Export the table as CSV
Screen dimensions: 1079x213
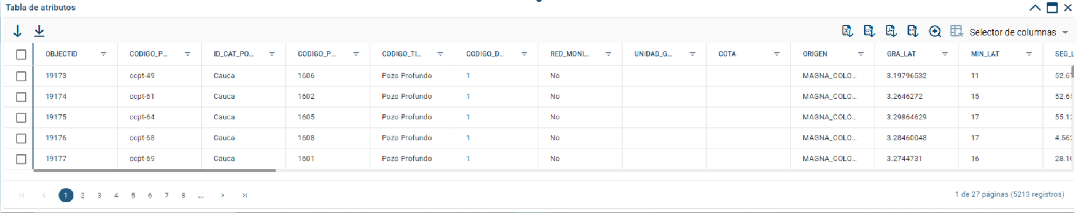[x=869, y=31]
